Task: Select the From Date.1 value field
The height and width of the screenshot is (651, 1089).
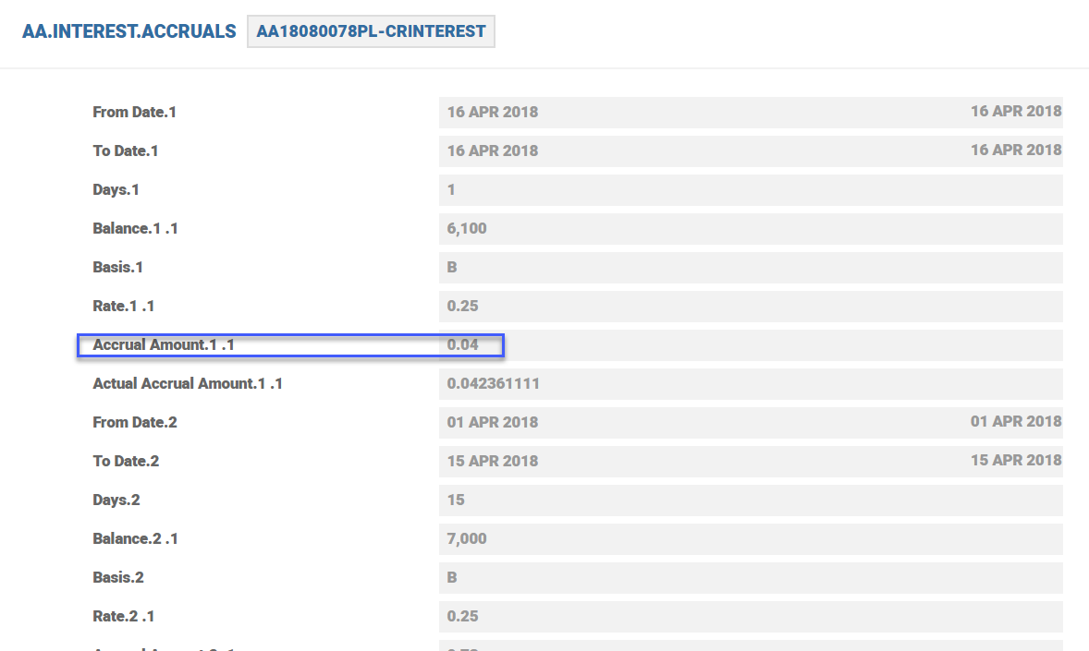Action: (750, 112)
